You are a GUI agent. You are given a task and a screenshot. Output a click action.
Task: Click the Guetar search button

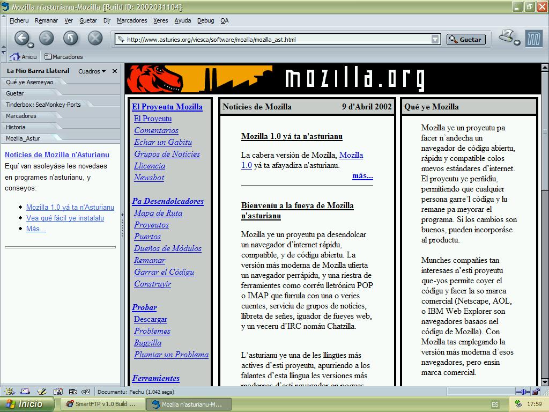(x=466, y=40)
